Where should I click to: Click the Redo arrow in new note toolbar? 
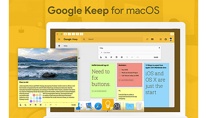pos(138,57)
